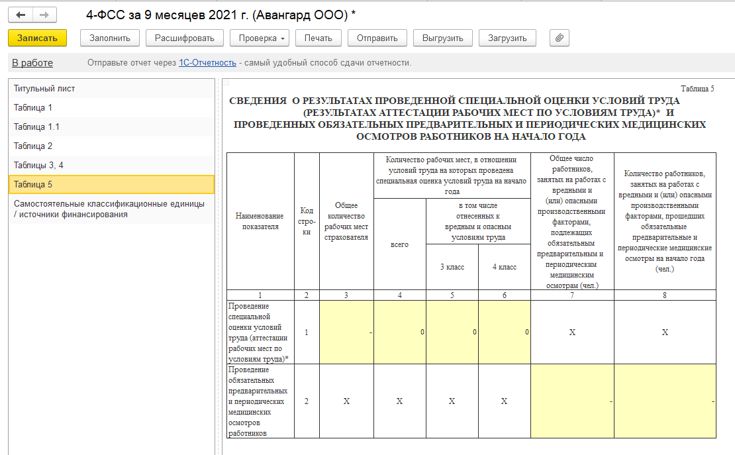Viewport: 735px width, 455px height.
Task: Open the Проверка dropdown menu
Action: click(x=260, y=38)
